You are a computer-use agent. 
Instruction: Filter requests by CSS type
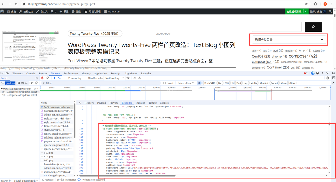pos(227,83)
